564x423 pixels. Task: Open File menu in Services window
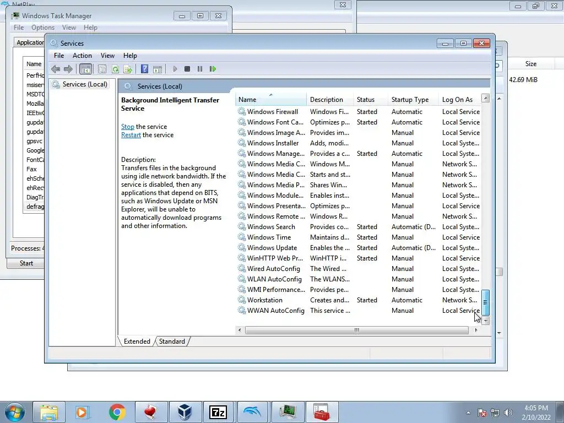(59, 56)
